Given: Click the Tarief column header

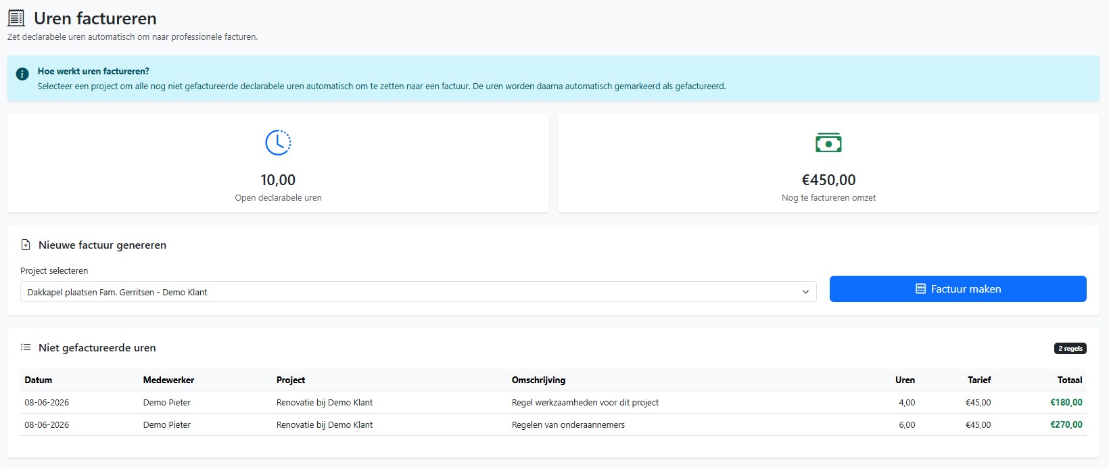Looking at the screenshot, I should tap(979, 380).
